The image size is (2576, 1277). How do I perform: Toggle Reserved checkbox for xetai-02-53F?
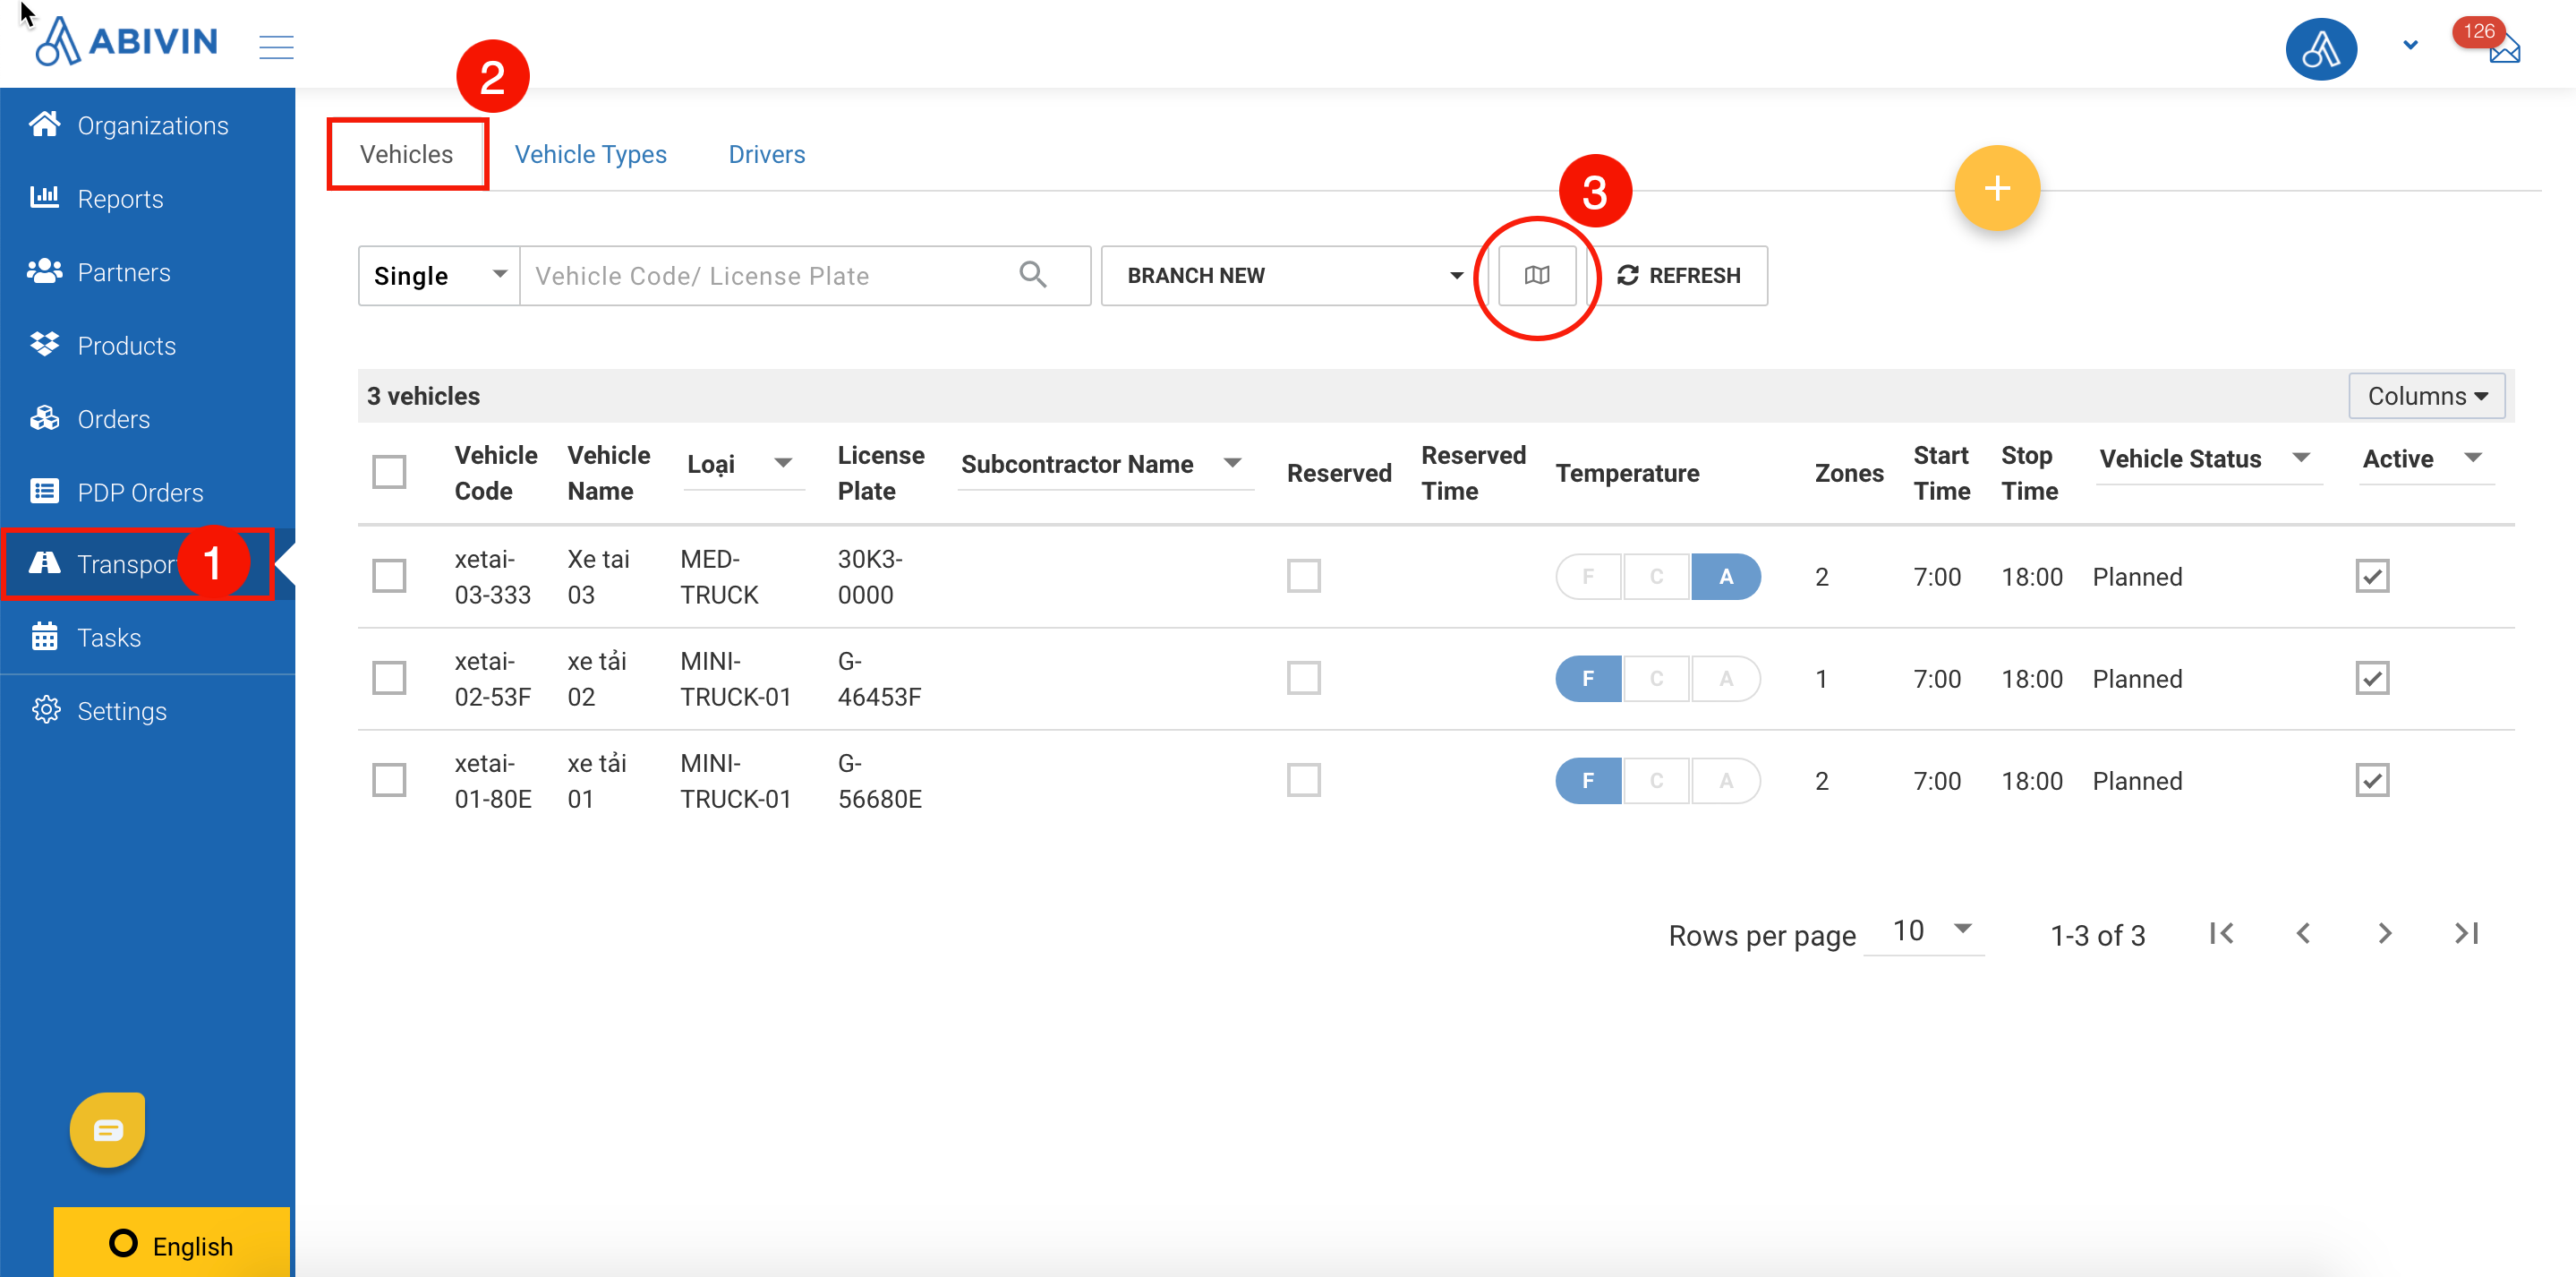click(1303, 678)
